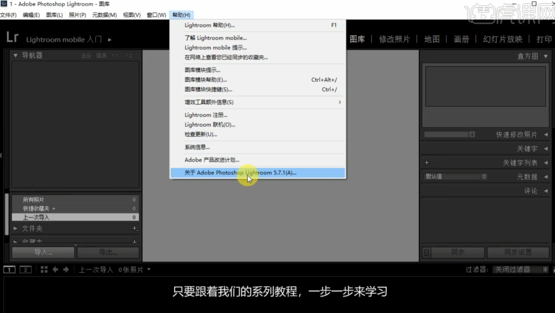Expand the 关键字 panel
555x313 pixels.
click(x=546, y=149)
